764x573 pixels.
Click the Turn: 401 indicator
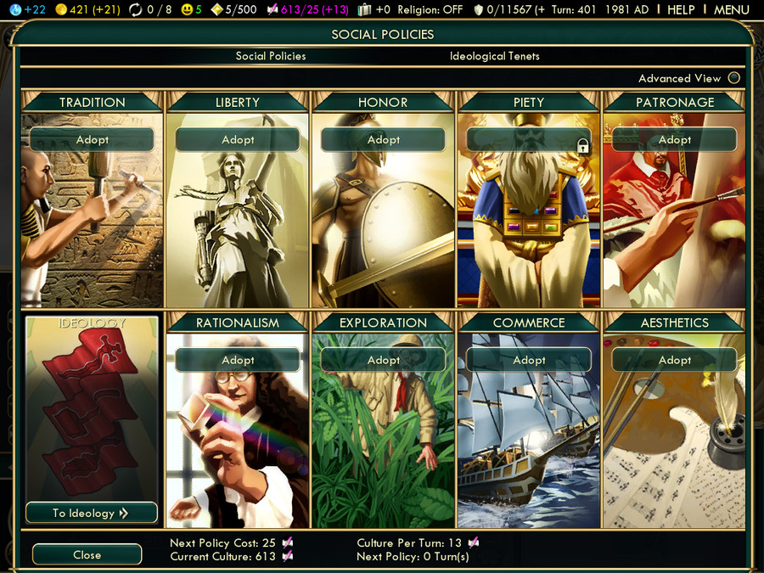pyautogui.click(x=574, y=9)
